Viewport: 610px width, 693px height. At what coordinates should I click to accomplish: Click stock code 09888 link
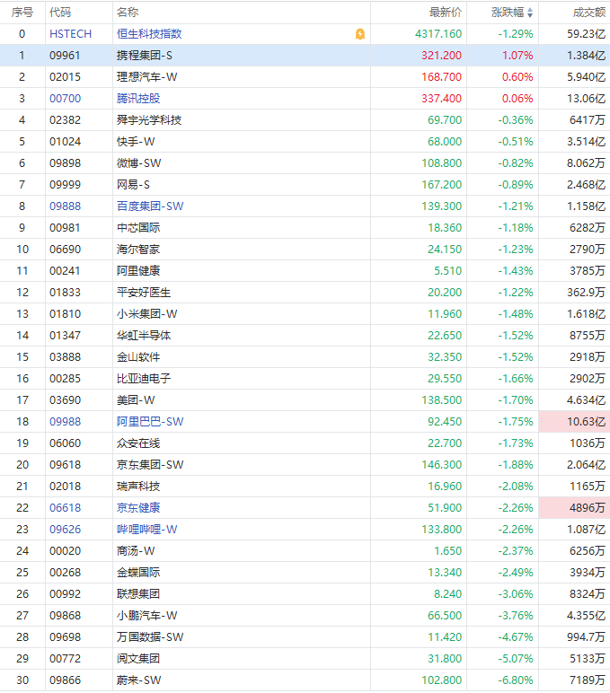[x=65, y=206]
